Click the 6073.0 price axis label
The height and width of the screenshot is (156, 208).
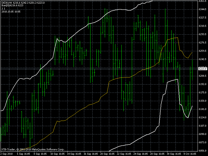tap(203, 142)
